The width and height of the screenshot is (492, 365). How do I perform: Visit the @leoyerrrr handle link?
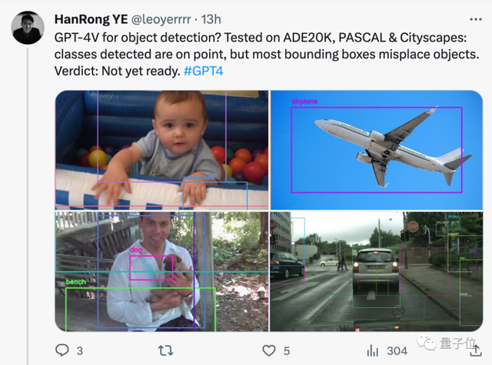pos(161,19)
